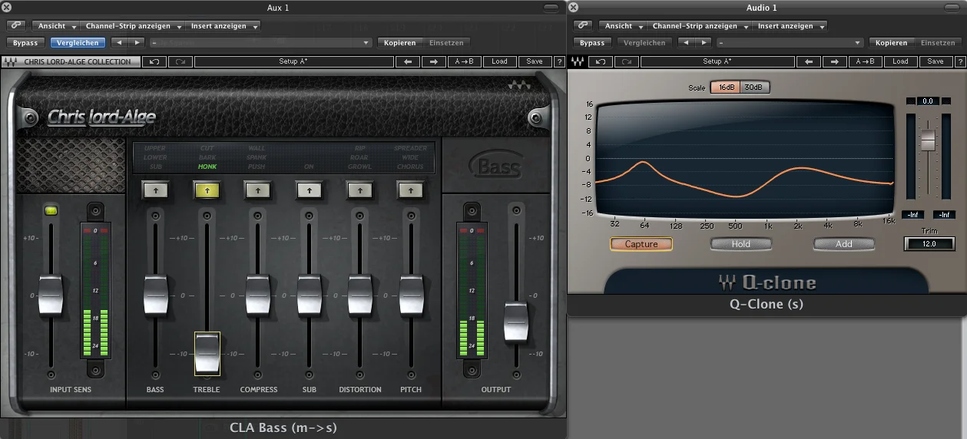Open Channel-Strip anzeigen menu in Aux 1
Image resolution: width=967 pixels, height=439 pixels.
(132, 26)
